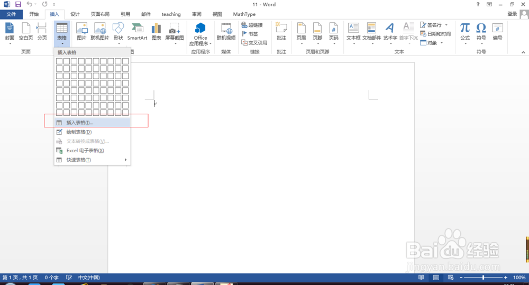Open page count 第1页,共1页 indicator
529x285 pixels.
click(20, 278)
